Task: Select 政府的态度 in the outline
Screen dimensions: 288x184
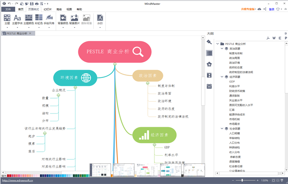Action: point(236,67)
